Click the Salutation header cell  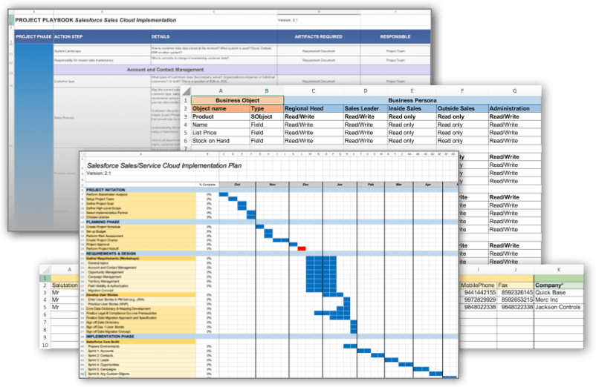pyautogui.click(x=65, y=285)
